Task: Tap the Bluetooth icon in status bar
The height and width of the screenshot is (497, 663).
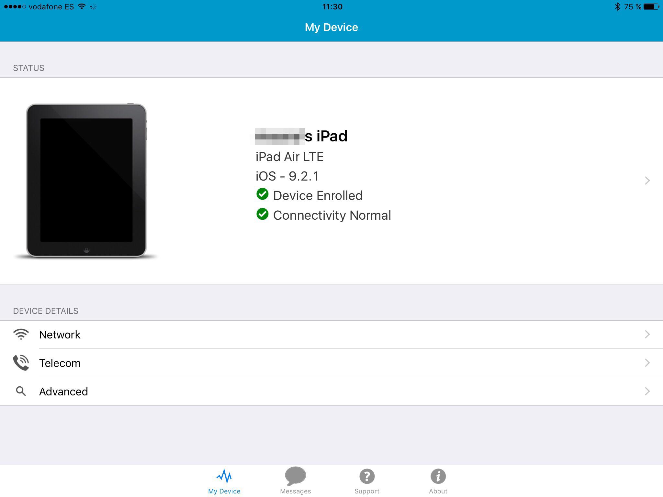Action: click(x=617, y=6)
